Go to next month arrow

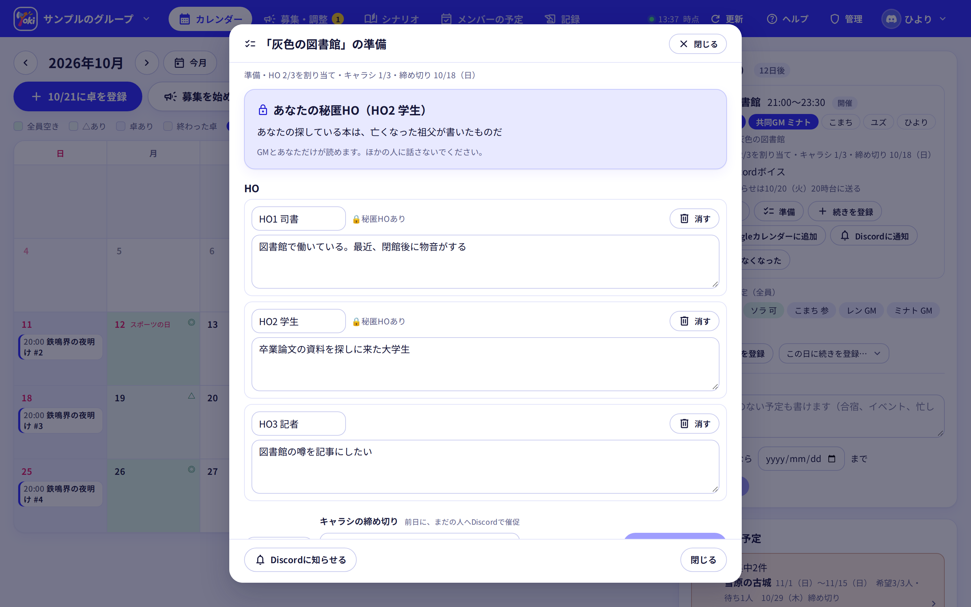(x=147, y=63)
